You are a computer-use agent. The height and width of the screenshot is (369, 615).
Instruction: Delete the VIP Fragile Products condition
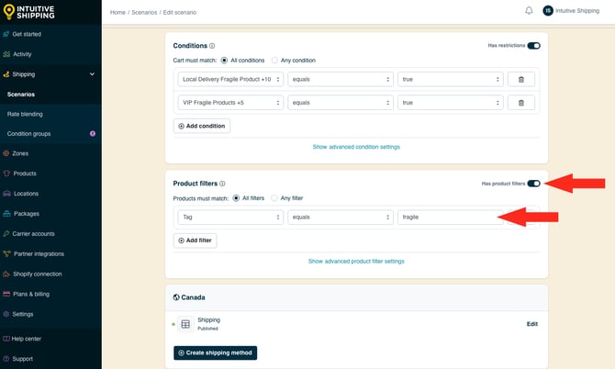(520, 103)
